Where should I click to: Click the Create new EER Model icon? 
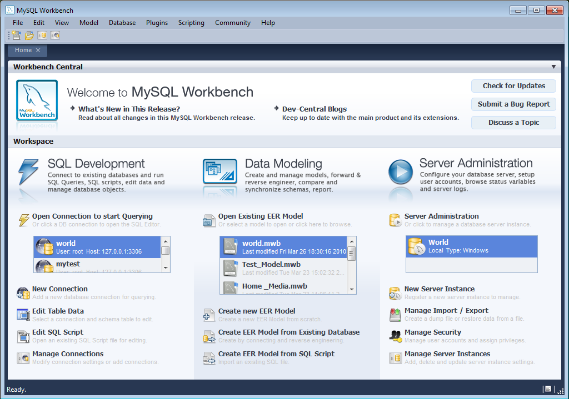209,315
